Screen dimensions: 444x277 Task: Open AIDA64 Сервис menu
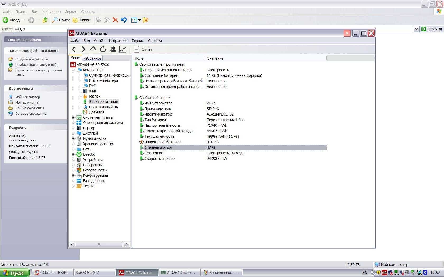138,41
